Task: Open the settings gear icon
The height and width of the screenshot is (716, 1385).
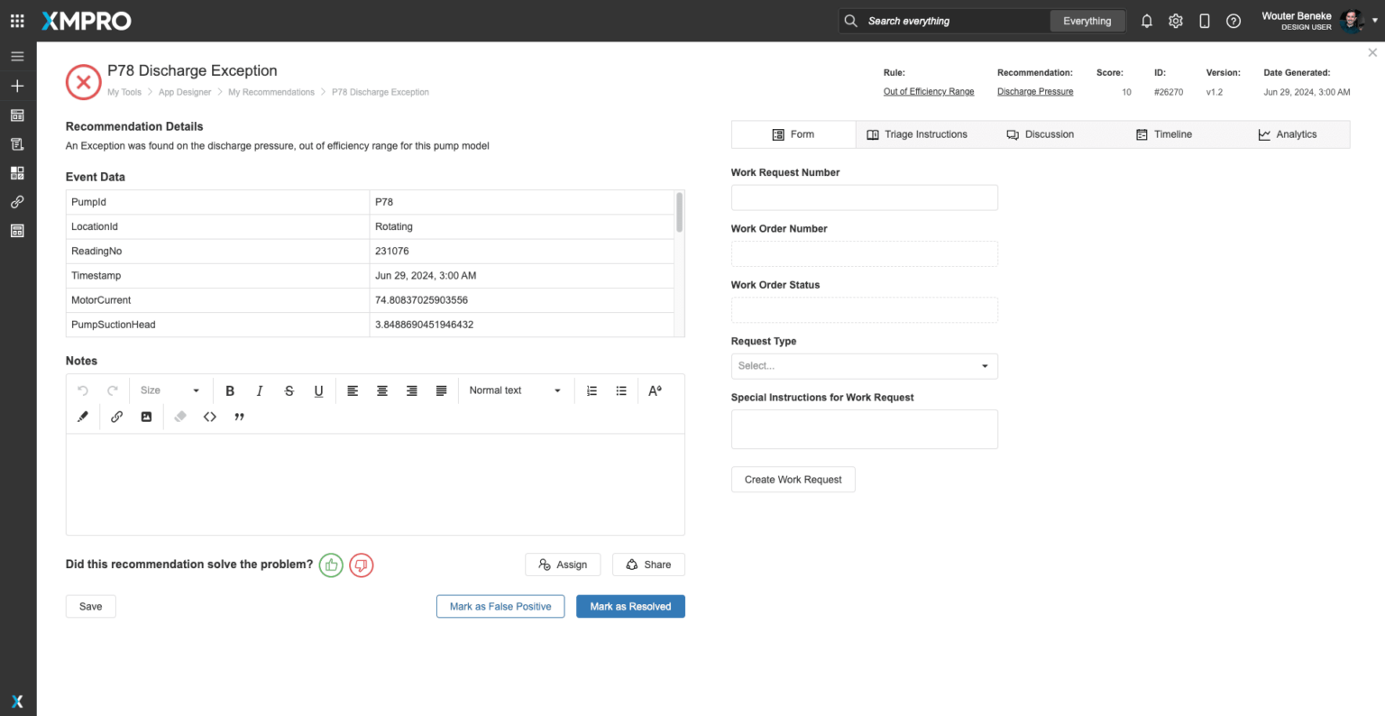Action: [1175, 21]
